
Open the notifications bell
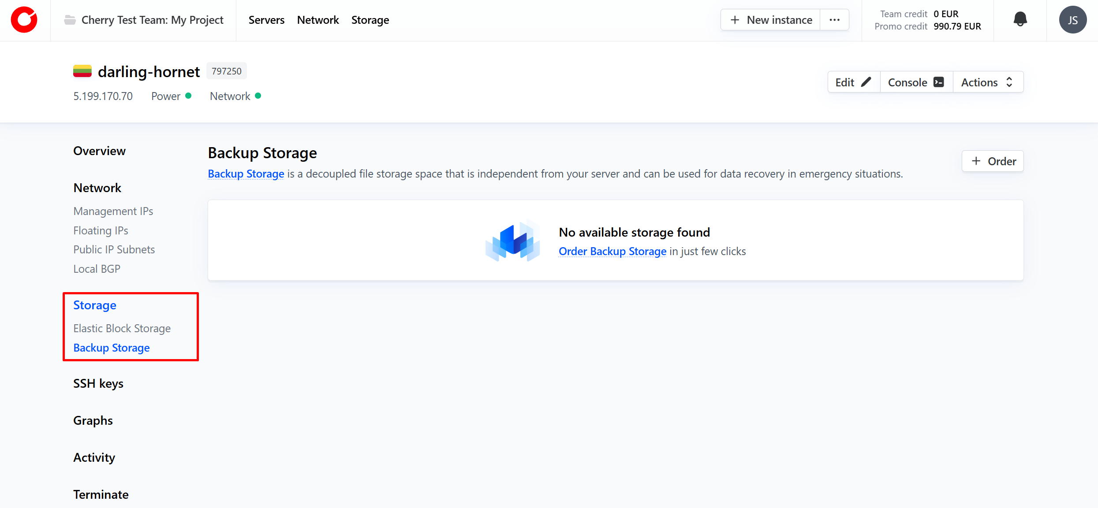(x=1020, y=20)
